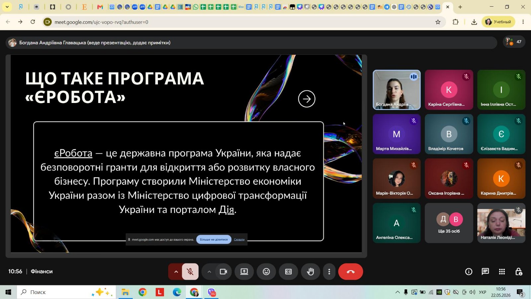Open browser extensions puzzle icon
This screenshot has width=531, height=299.
coord(455,22)
